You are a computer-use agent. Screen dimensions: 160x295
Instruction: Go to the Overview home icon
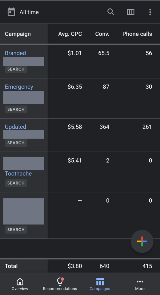(20, 282)
